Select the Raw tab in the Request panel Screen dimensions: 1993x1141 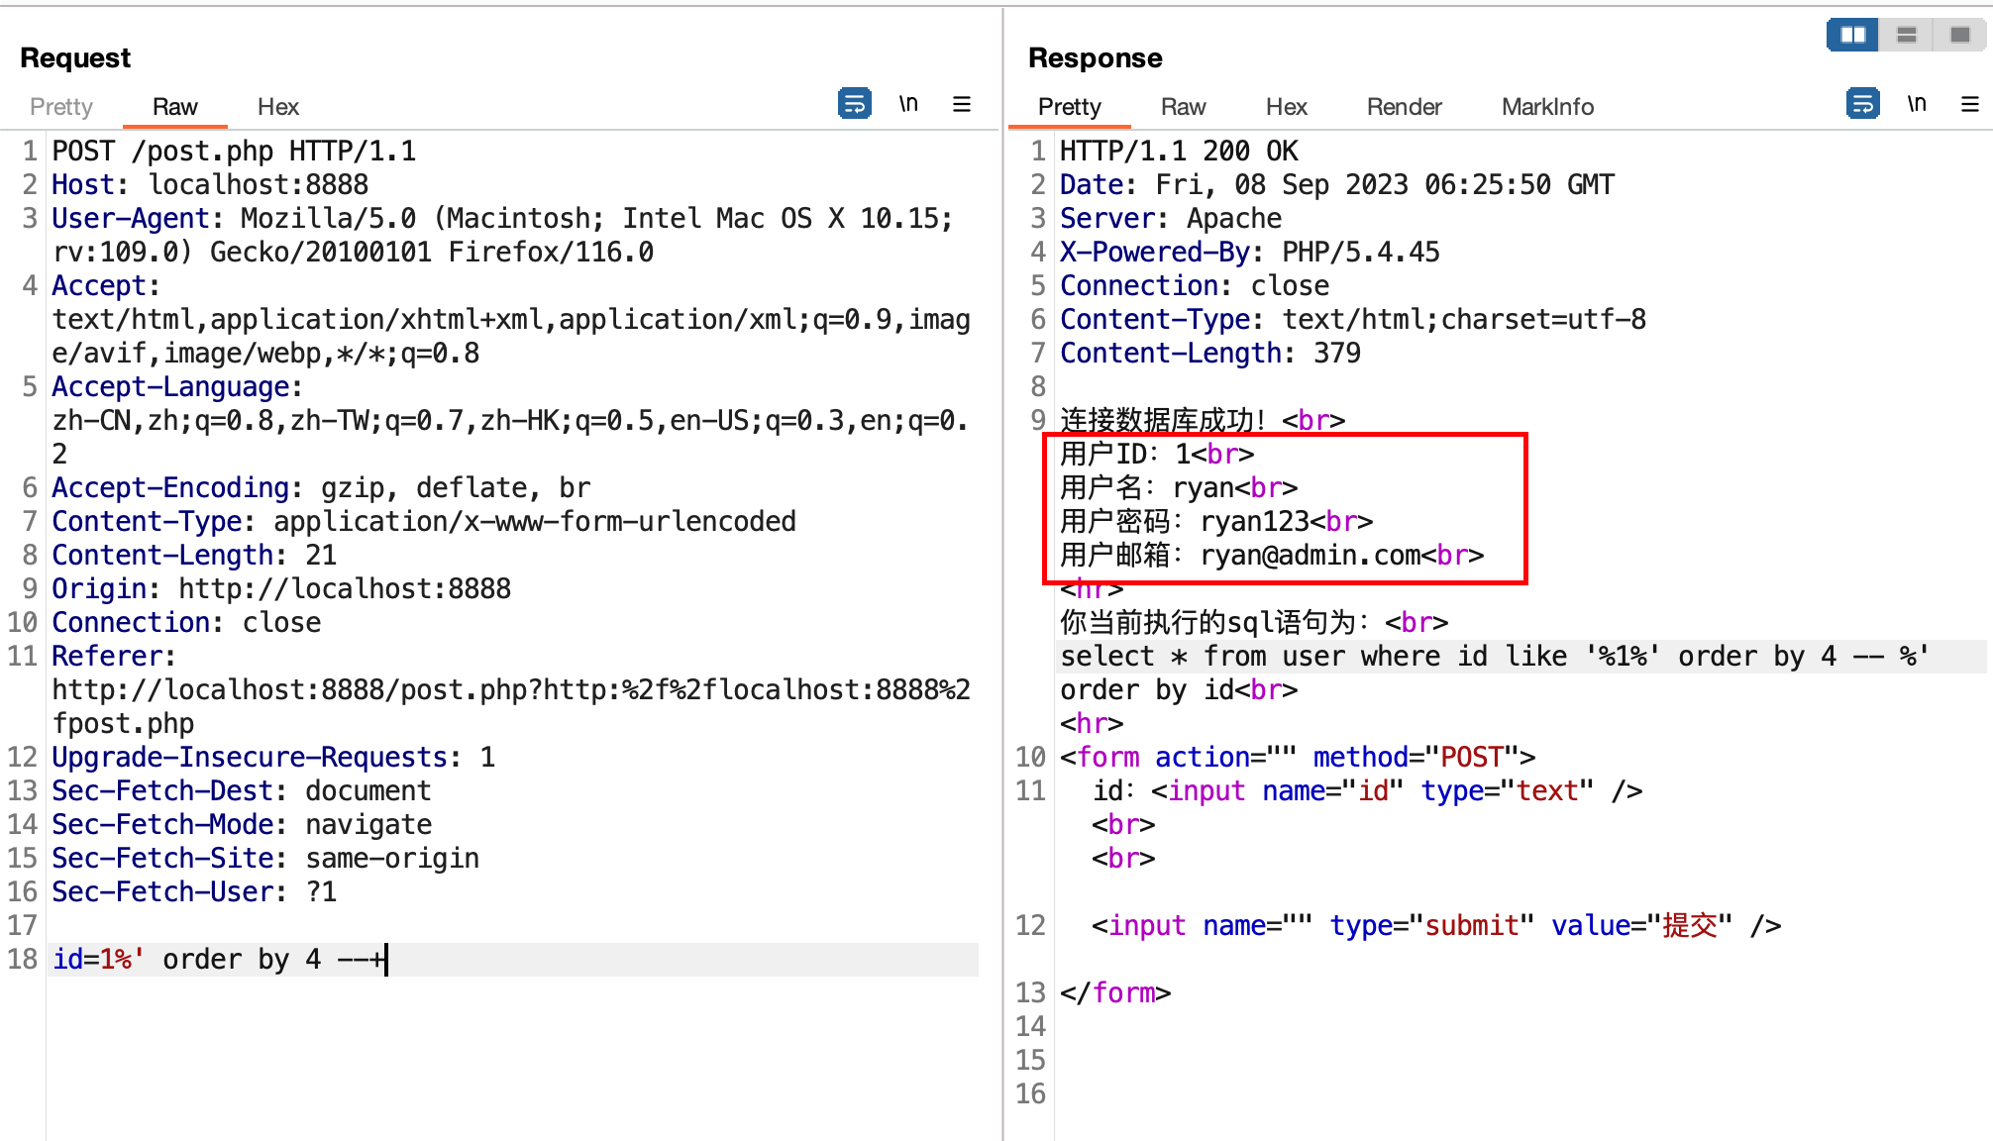[x=174, y=107]
